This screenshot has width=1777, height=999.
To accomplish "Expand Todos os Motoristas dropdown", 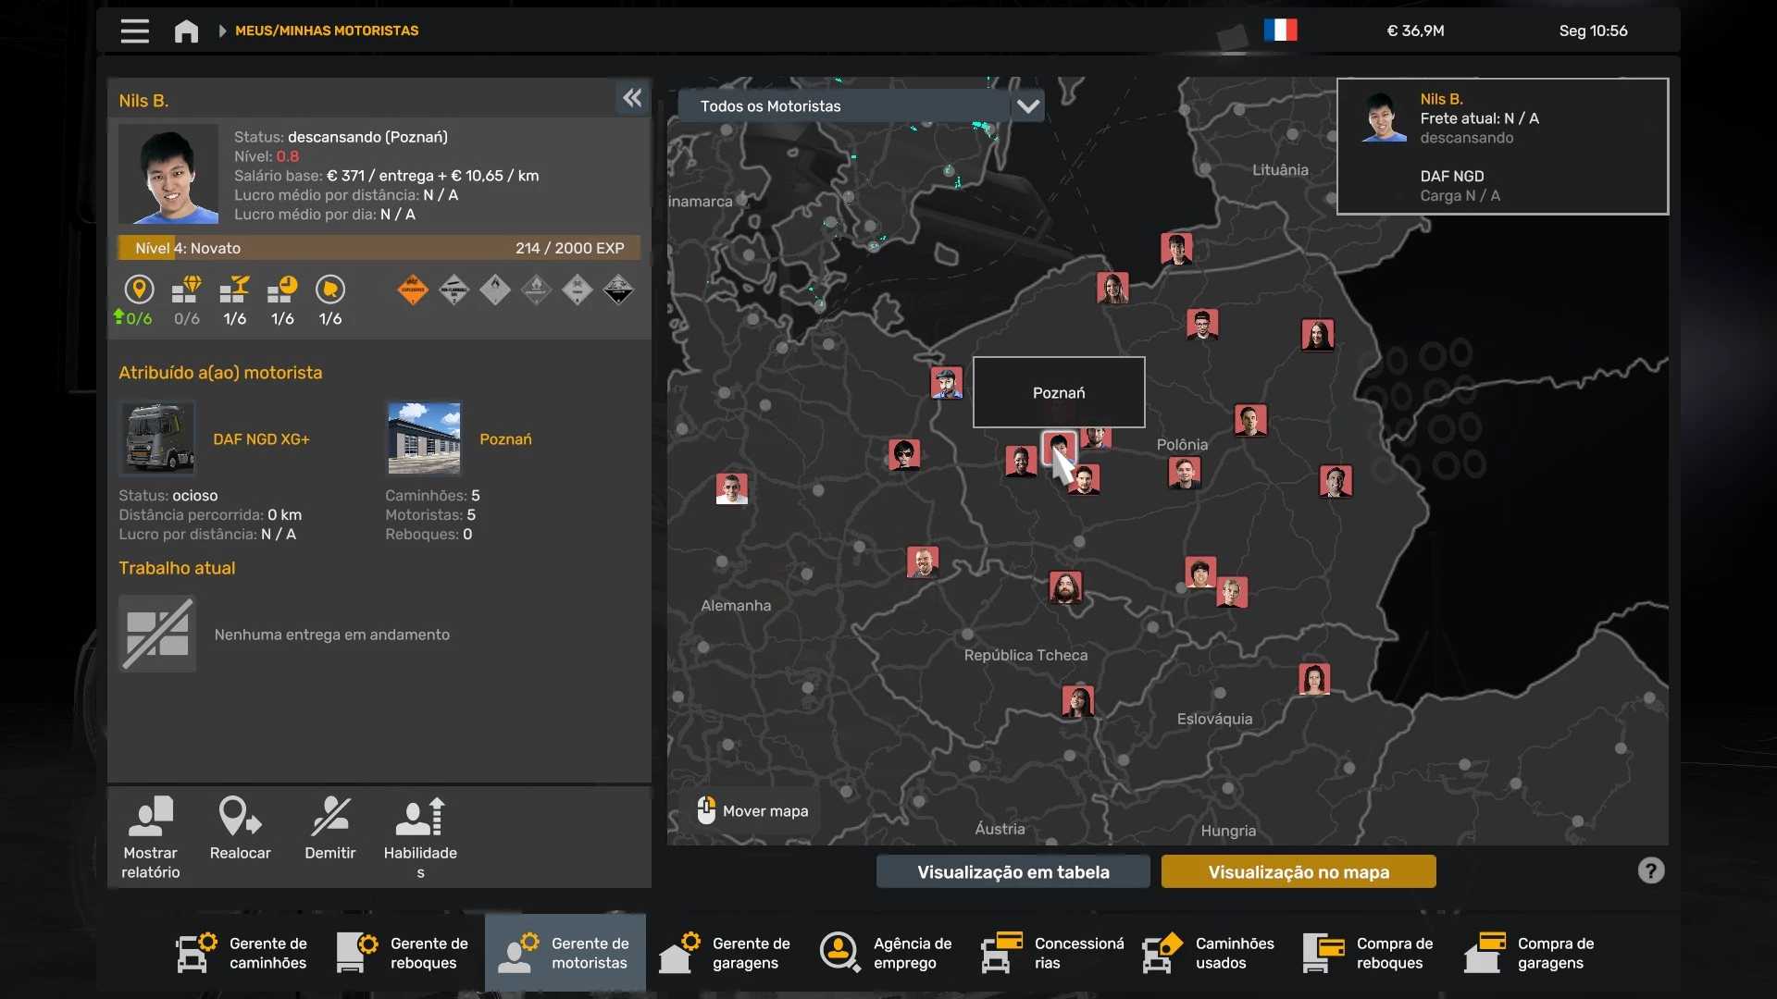I will (1027, 105).
